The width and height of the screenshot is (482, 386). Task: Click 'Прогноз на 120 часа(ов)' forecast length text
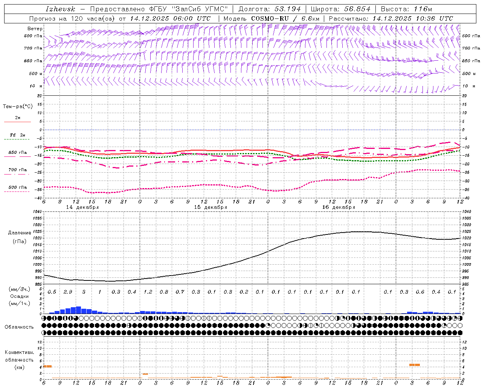point(72,18)
